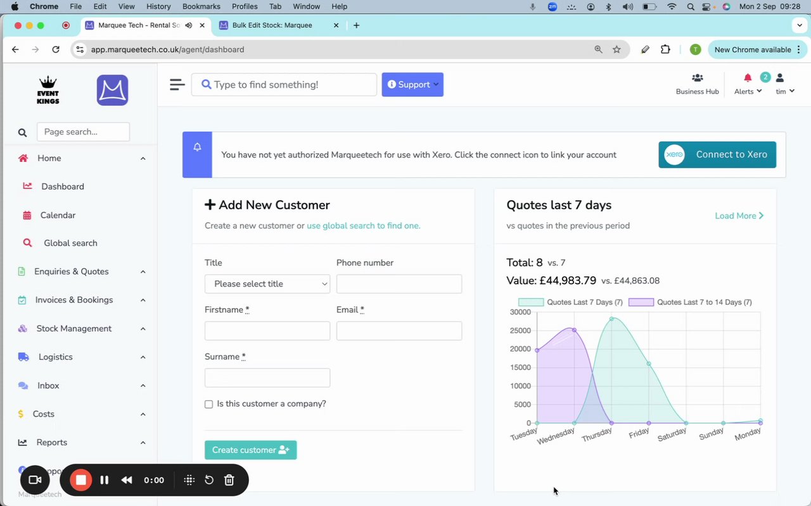Click the Marqueetech purple logo icon
This screenshot has width=811, height=506.
(113, 90)
